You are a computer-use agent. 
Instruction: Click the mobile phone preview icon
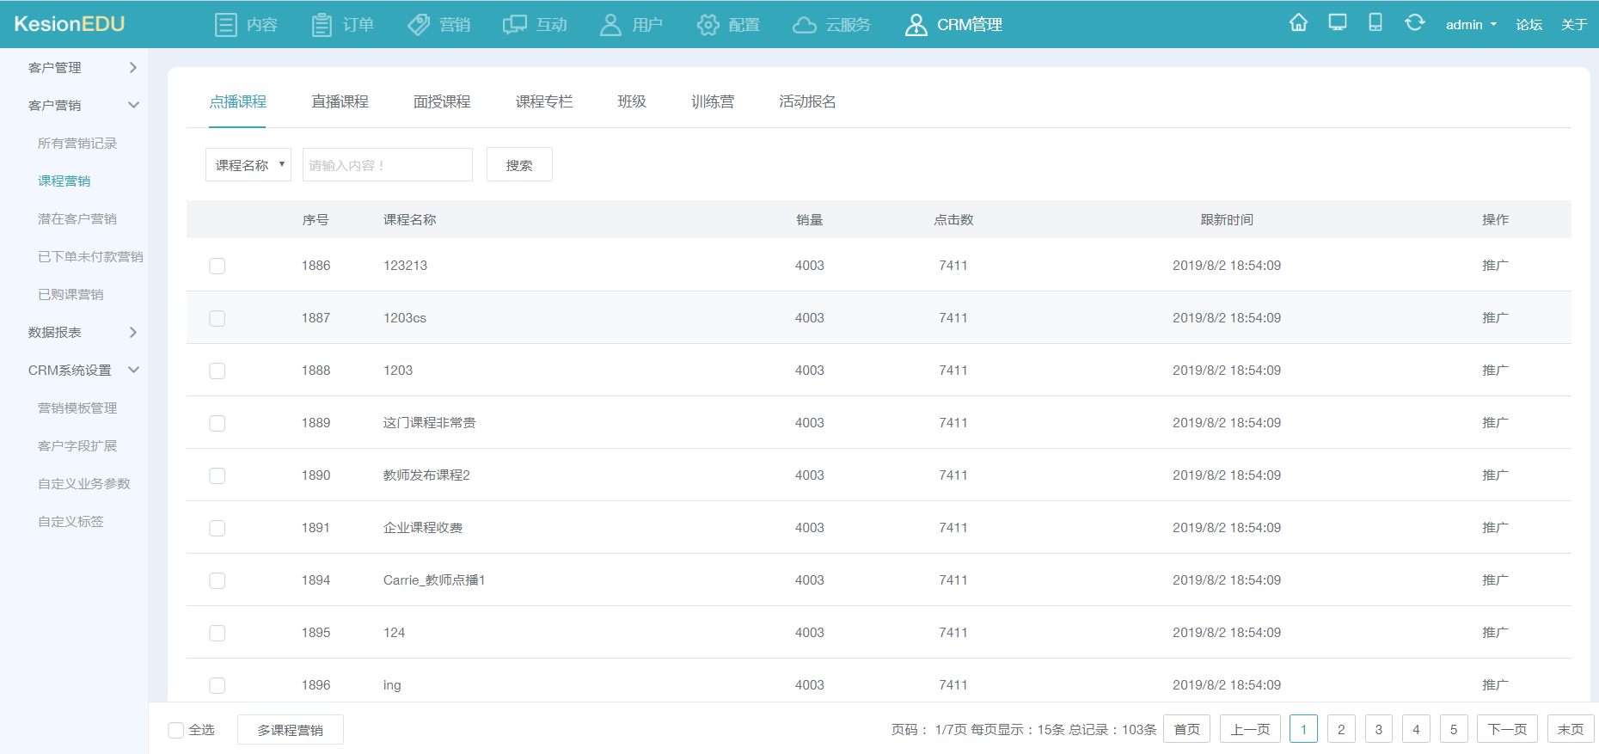[1375, 23]
